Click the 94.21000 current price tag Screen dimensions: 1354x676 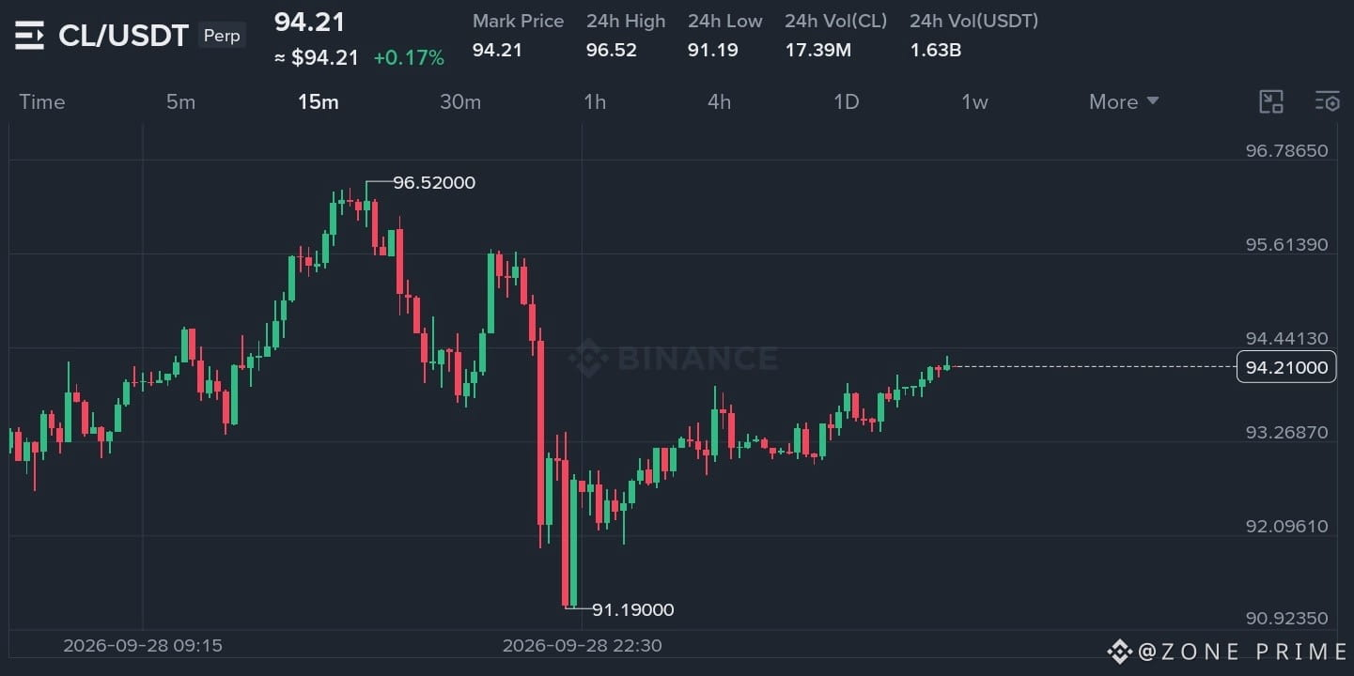point(1286,367)
